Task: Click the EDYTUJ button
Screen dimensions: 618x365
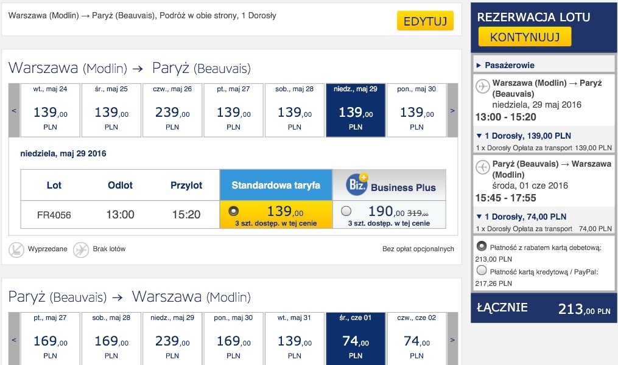Action: coord(425,21)
